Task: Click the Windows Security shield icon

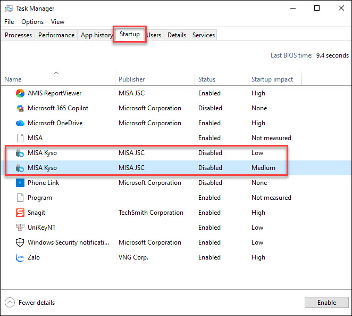Action: (x=20, y=242)
